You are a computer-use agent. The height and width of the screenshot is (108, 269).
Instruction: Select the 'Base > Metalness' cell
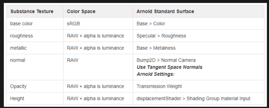pyautogui.click(x=156, y=48)
